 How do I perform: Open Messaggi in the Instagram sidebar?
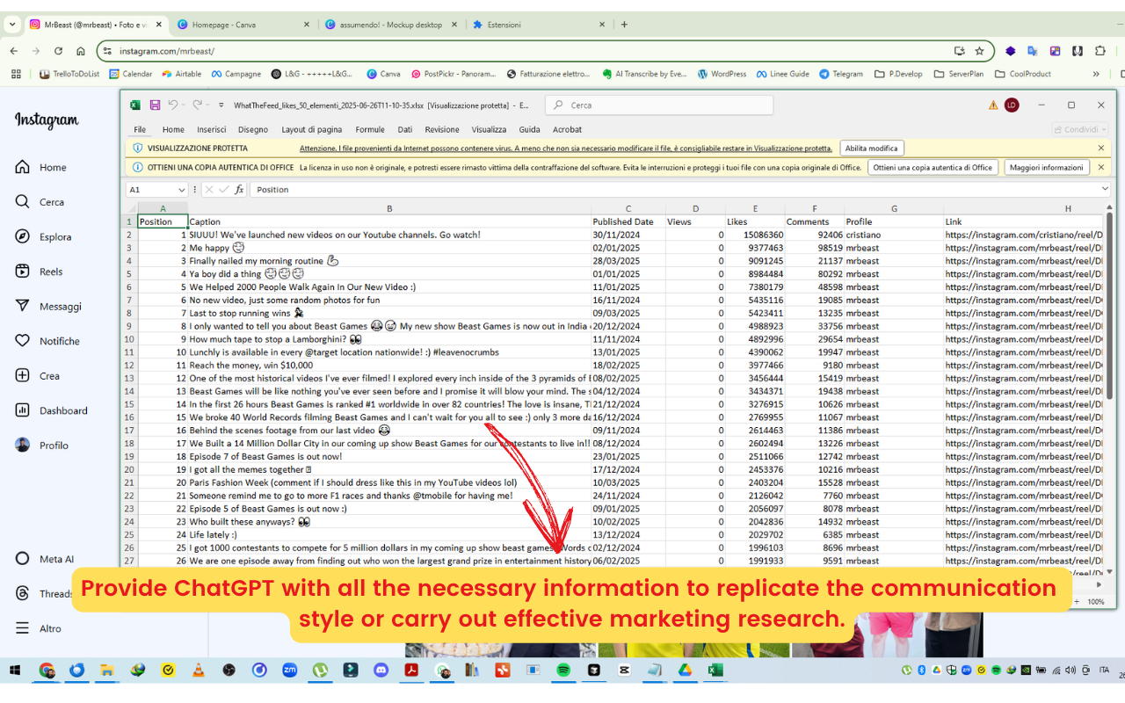(x=48, y=306)
